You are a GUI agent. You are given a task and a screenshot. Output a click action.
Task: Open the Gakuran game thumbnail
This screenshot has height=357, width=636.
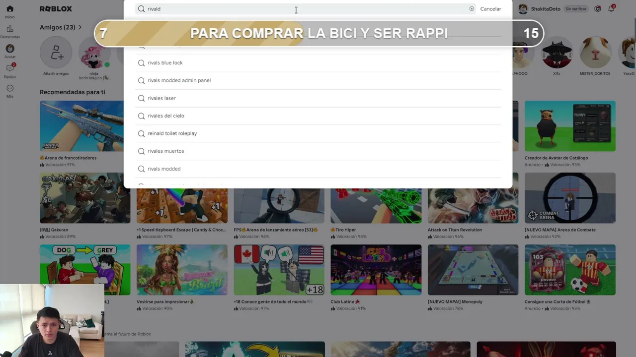(x=85, y=198)
